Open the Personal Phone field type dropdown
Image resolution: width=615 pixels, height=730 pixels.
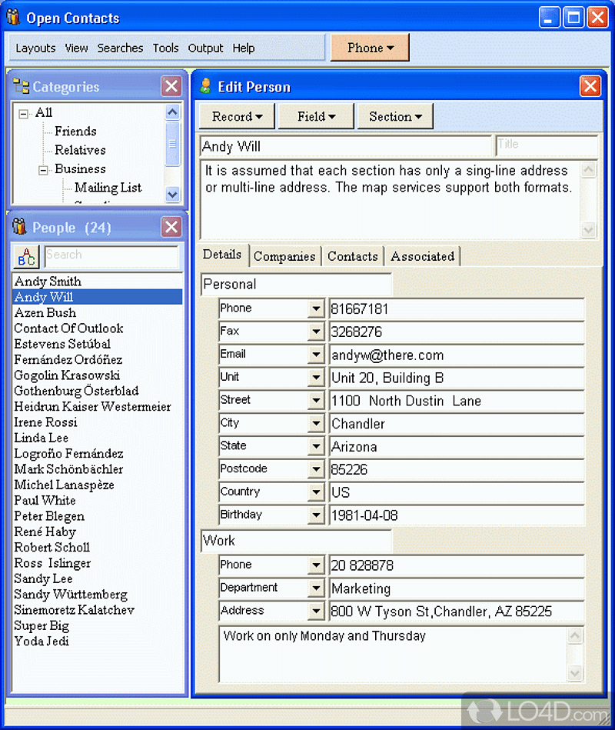point(316,308)
